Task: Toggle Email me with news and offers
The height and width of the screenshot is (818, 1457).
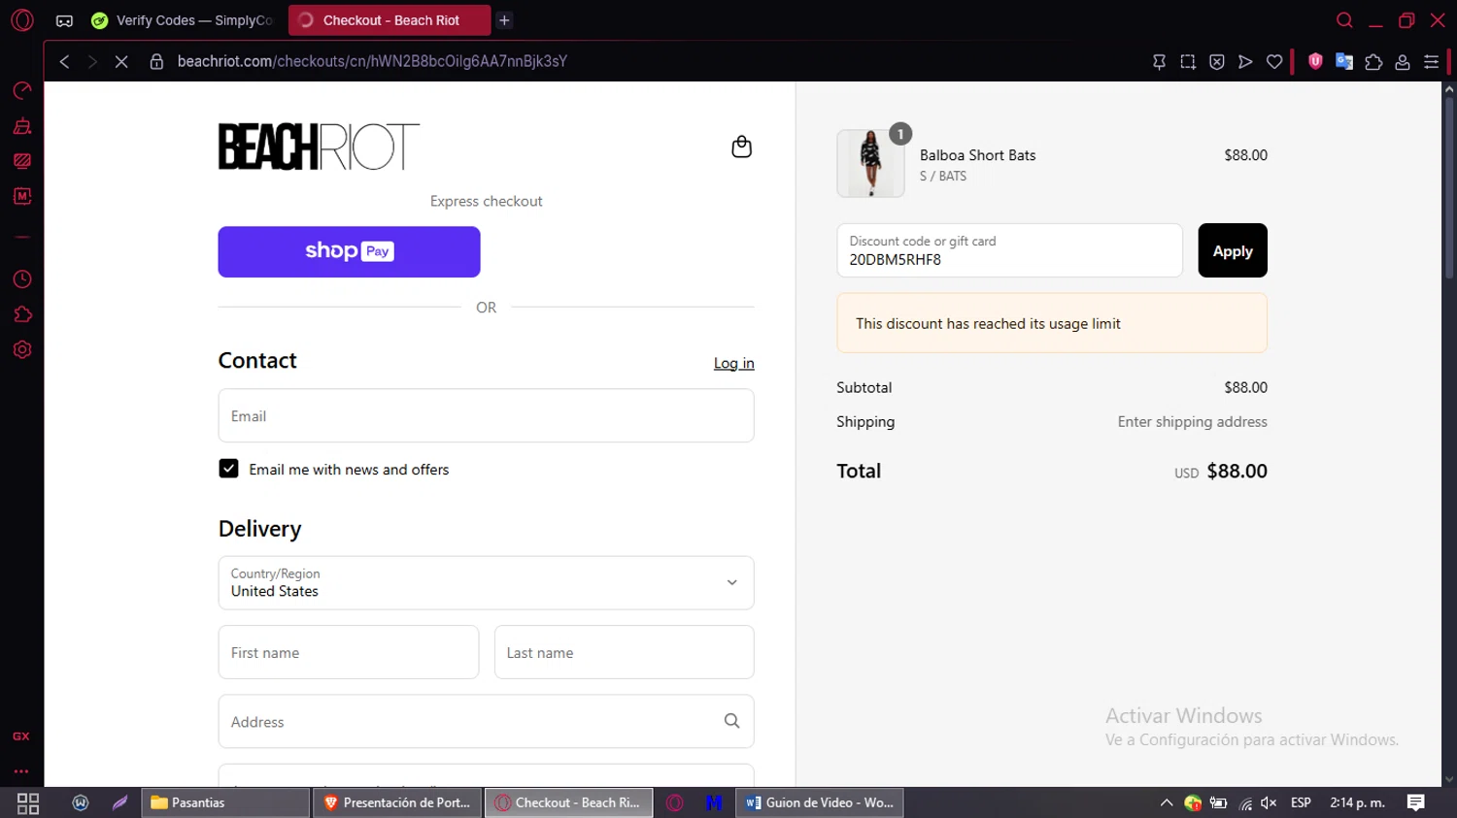Action: pos(228,469)
